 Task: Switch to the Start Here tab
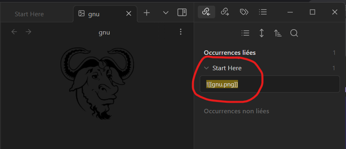(29, 14)
